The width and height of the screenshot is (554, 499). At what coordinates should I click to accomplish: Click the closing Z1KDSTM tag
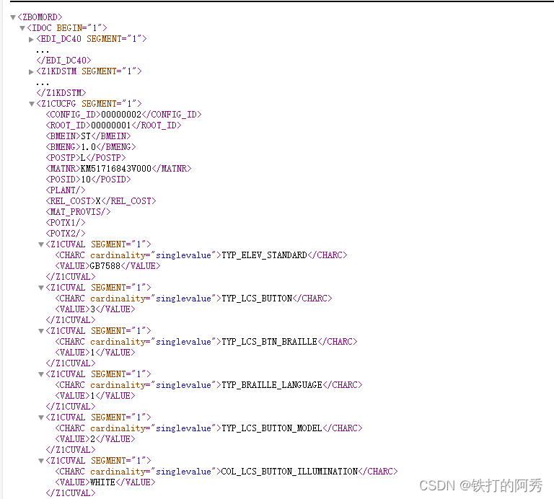click(x=61, y=93)
